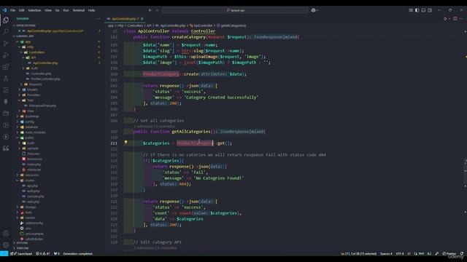Toggle the bottom panel layout
Viewport: 467px width, 262px height.
coord(423,10)
